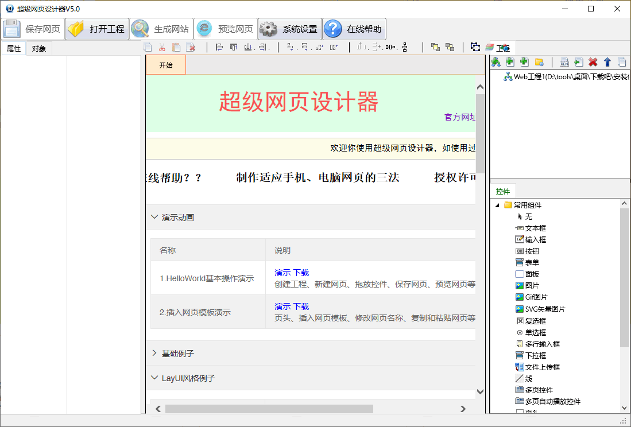The image size is (631, 427).
Task: Click the blue up arrow icon
Action: click(x=607, y=62)
